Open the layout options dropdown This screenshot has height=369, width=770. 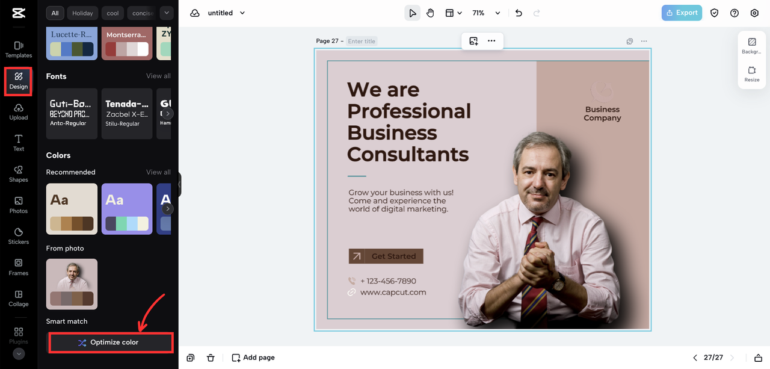point(453,13)
